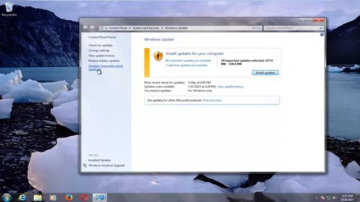Click the volume speaker tray icon

335,198
